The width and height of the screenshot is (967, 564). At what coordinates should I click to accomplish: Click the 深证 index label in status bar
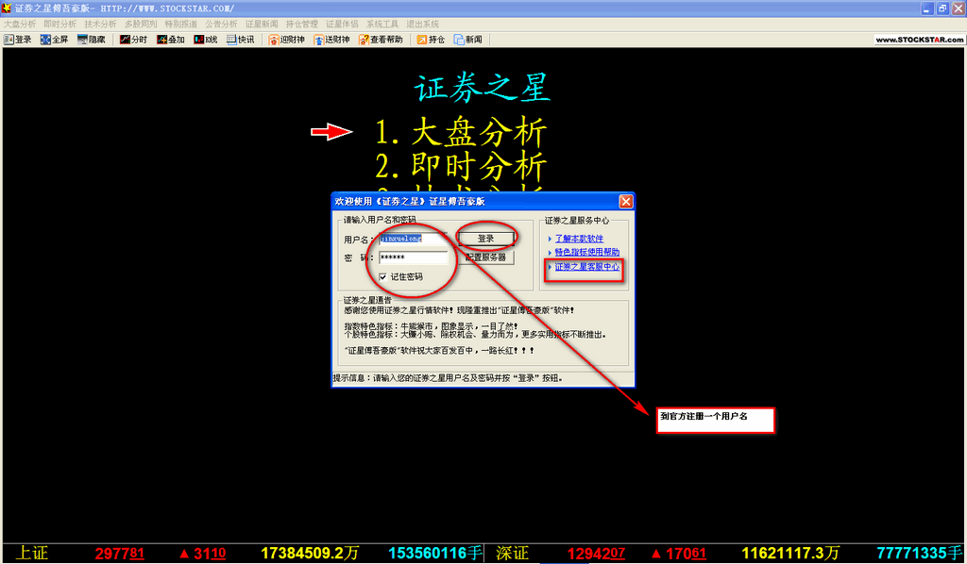pos(513,553)
